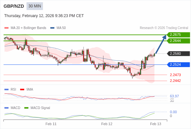
Task: Click the 9MA red legend swatch
Action: 22,90
